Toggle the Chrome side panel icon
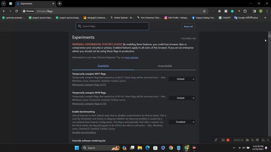This screenshot has width=271, height=152. (x=254, y=11)
